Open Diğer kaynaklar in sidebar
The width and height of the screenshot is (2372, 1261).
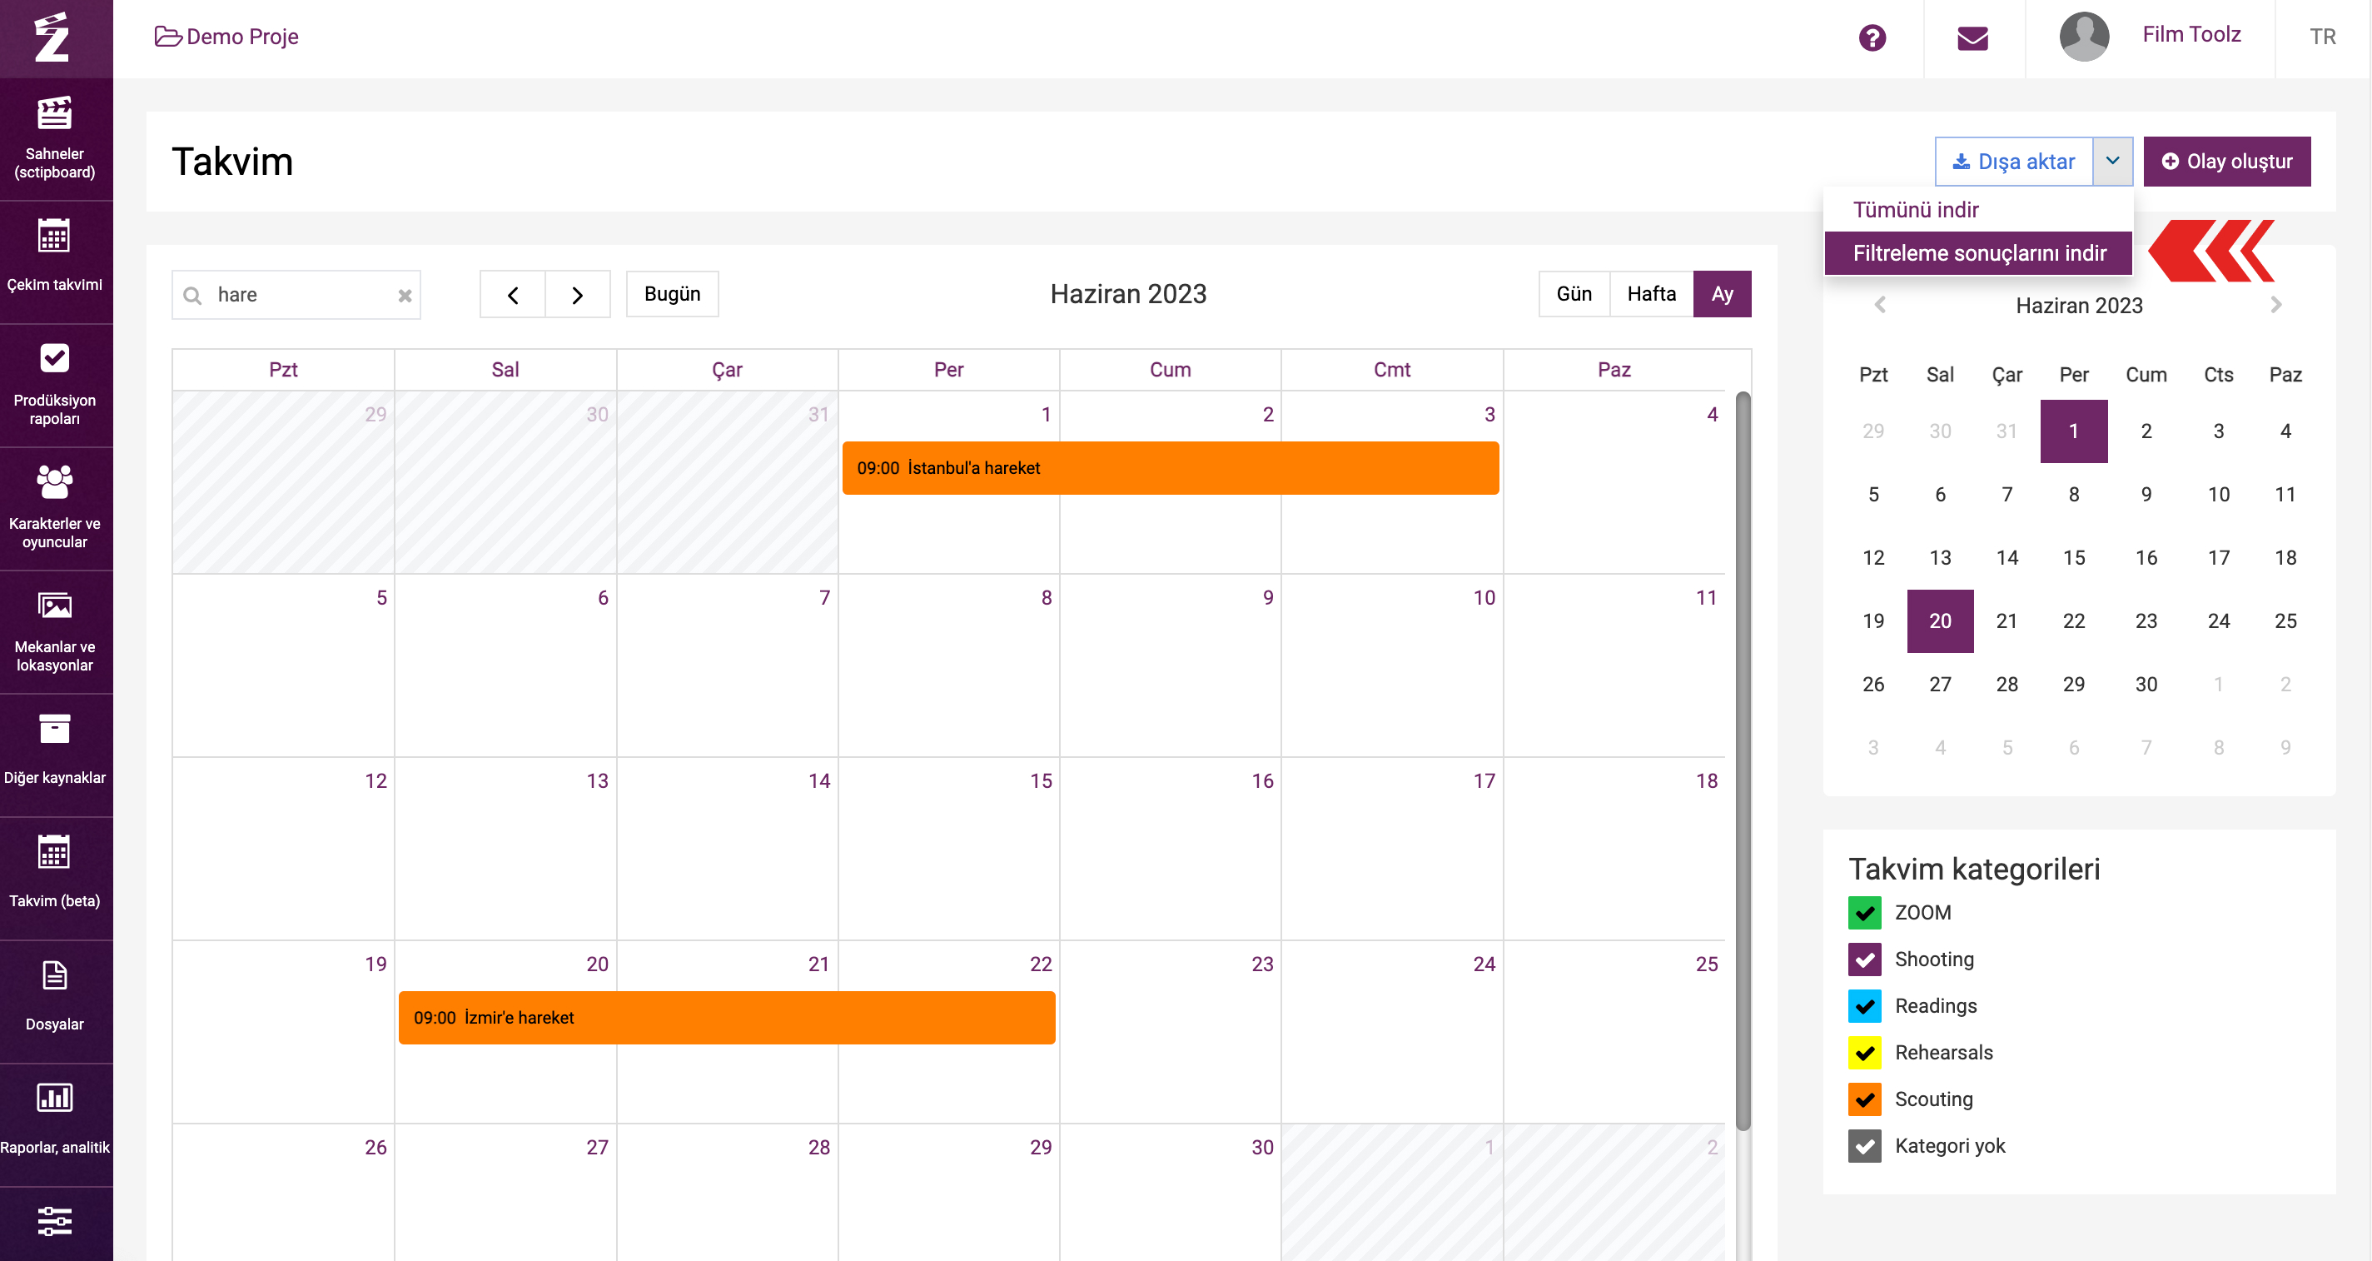55,755
